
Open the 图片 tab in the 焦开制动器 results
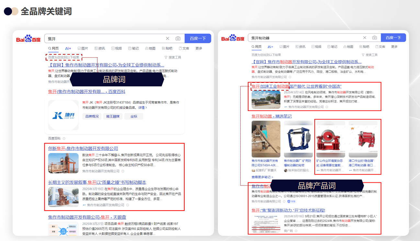pos(285,47)
